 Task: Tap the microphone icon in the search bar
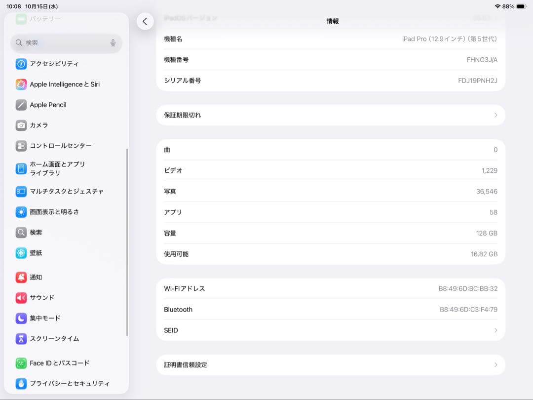tap(113, 43)
